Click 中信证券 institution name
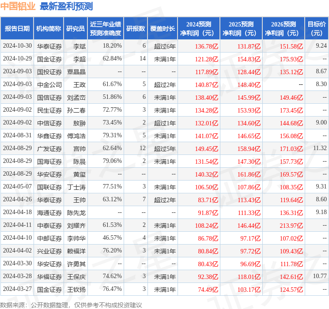Viewport: 329px width, 309px height. coord(49,123)
